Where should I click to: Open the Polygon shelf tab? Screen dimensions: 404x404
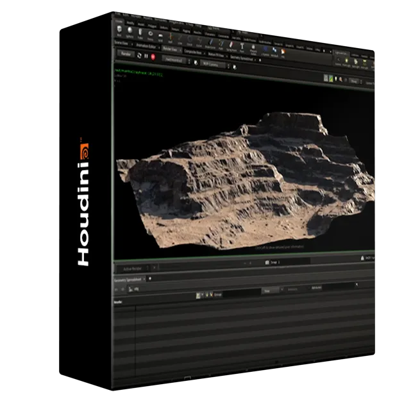tap(152, 26)
